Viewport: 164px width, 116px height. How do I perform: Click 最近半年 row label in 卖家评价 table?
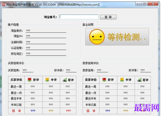click(x=91, y=99)
